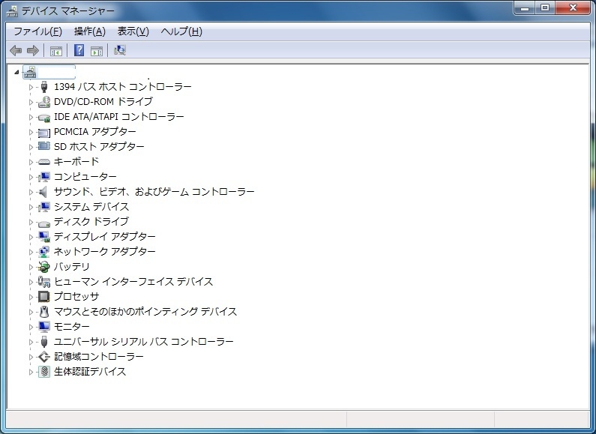The width and height of the screenshot is (596, 434).
Task: Scan for hardware changes via toolbar icon
Action: (120, 50)
